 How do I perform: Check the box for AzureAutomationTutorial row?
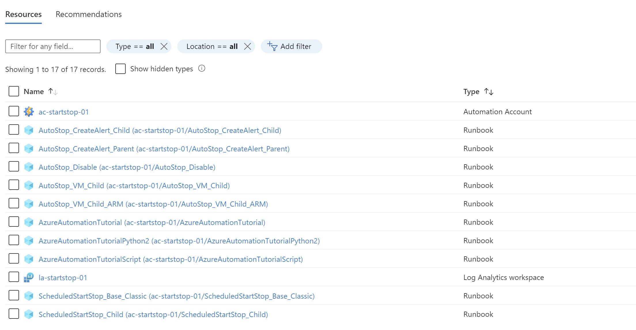click(x=14, y=222)
